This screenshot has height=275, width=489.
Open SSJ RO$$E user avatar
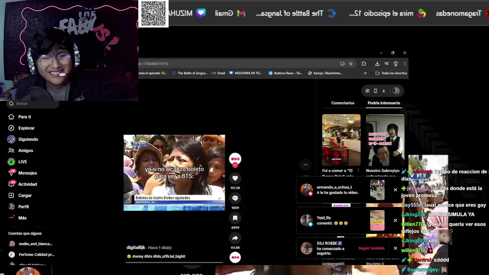(x=306, y=248)
